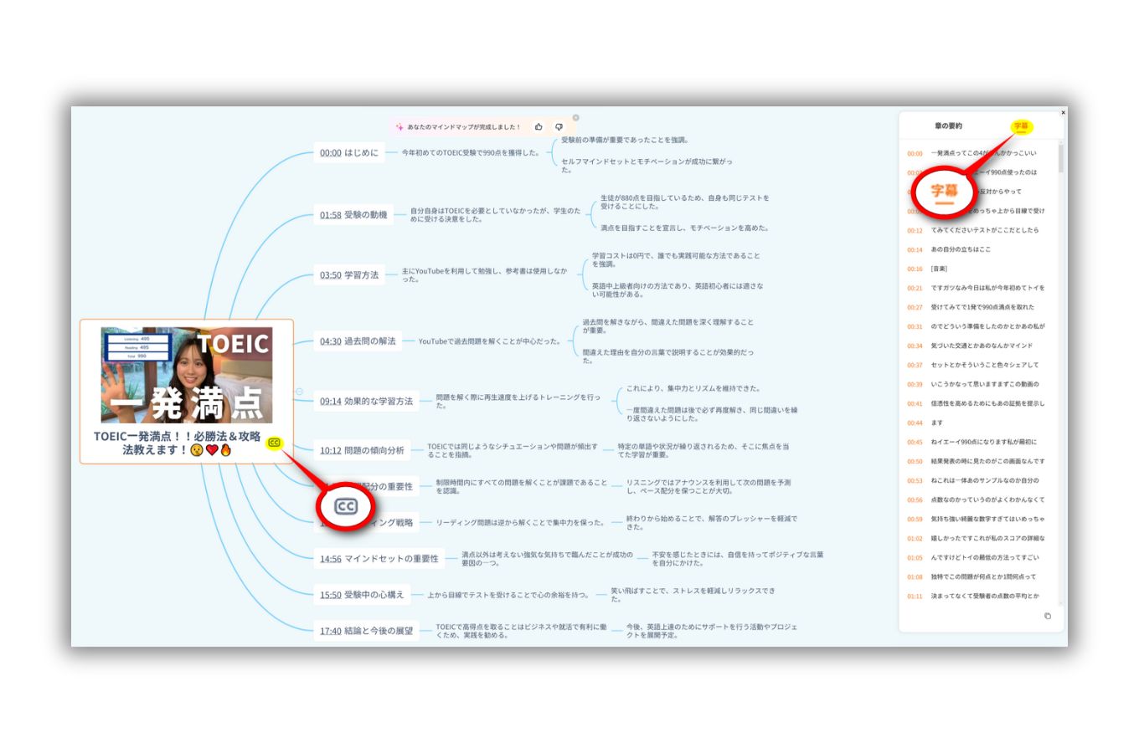Select node 英語中上級者向けの方法であり
1139x753 pixels.
pyautogui.click(x=678, y=290)
